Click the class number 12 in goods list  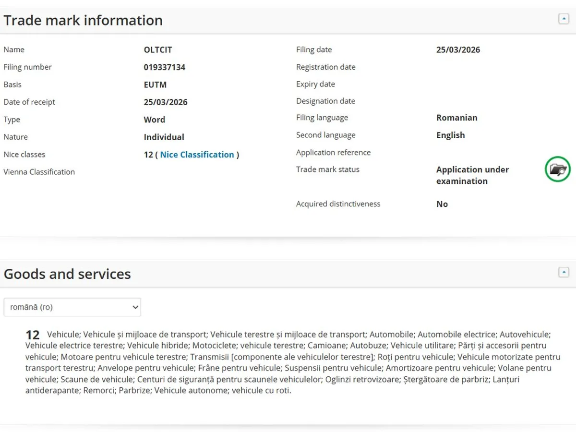[x=32, y=335]
